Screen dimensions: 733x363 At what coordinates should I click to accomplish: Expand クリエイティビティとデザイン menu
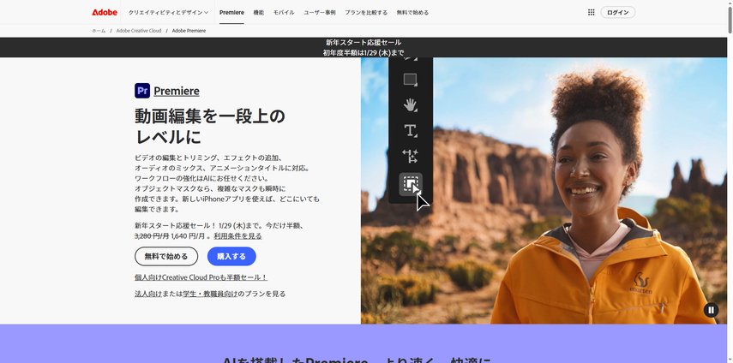pyautogui.click(x=168, y=13)
